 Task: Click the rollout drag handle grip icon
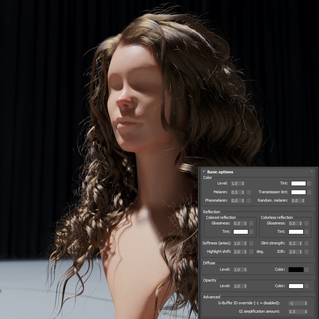(x=311, y=172)
